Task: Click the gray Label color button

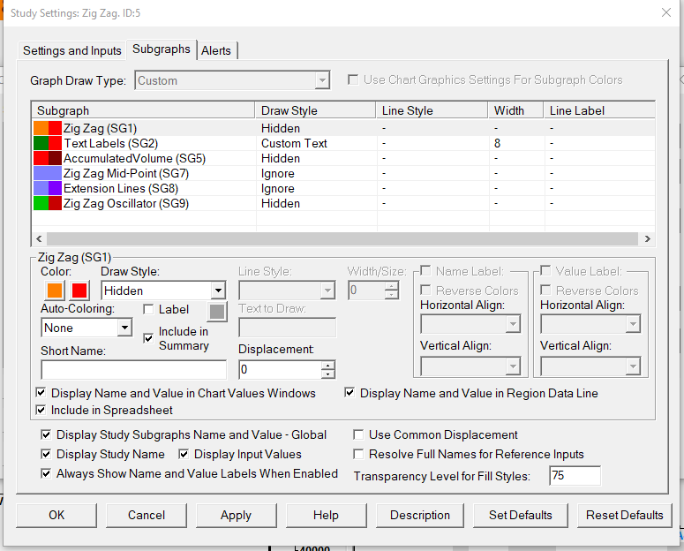Action: click(217, 311)
